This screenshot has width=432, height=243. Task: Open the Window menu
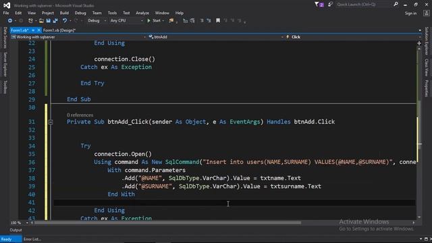point(162,13)
